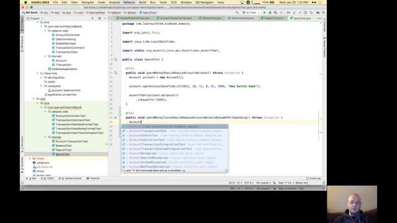Run the All Tests configuration with play icon
The image size is (397, 223).
click(x=265, y=12)
